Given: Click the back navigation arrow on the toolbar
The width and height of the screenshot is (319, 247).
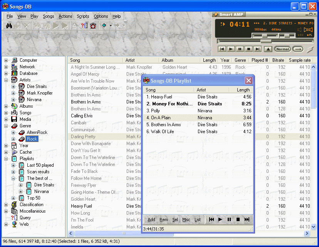Looking at the screenshot, I should point(104,26).
